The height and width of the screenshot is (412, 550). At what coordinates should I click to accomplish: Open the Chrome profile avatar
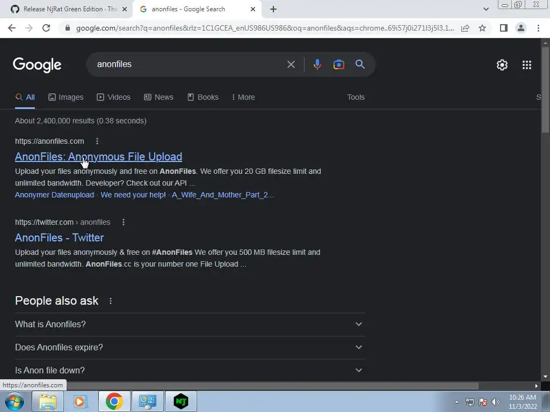(521, 28)
